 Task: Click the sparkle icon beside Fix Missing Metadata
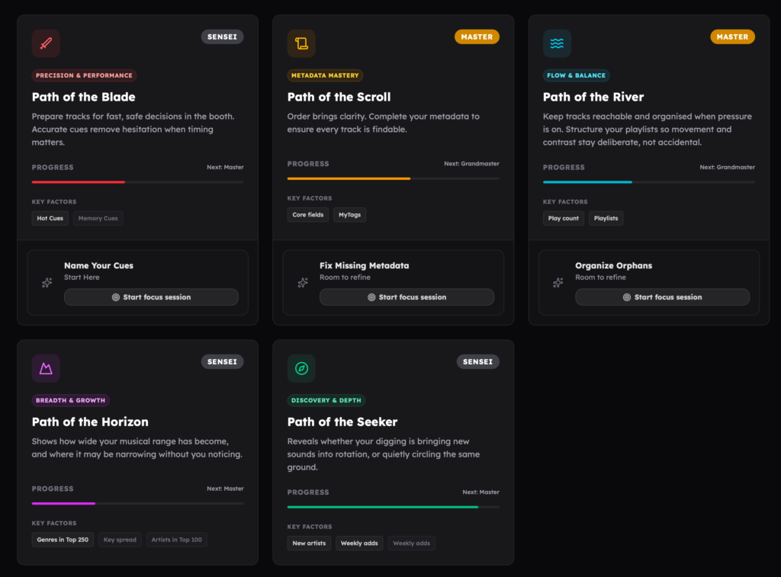pos(302,283)
